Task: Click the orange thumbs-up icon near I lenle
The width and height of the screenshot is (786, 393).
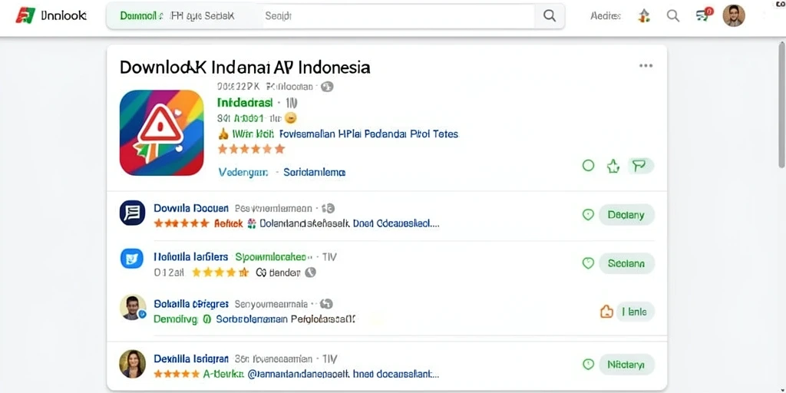Action: (606, 312)
